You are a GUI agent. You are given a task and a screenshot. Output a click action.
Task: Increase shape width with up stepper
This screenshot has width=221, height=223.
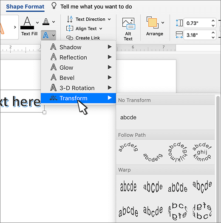tap(213, 33)
